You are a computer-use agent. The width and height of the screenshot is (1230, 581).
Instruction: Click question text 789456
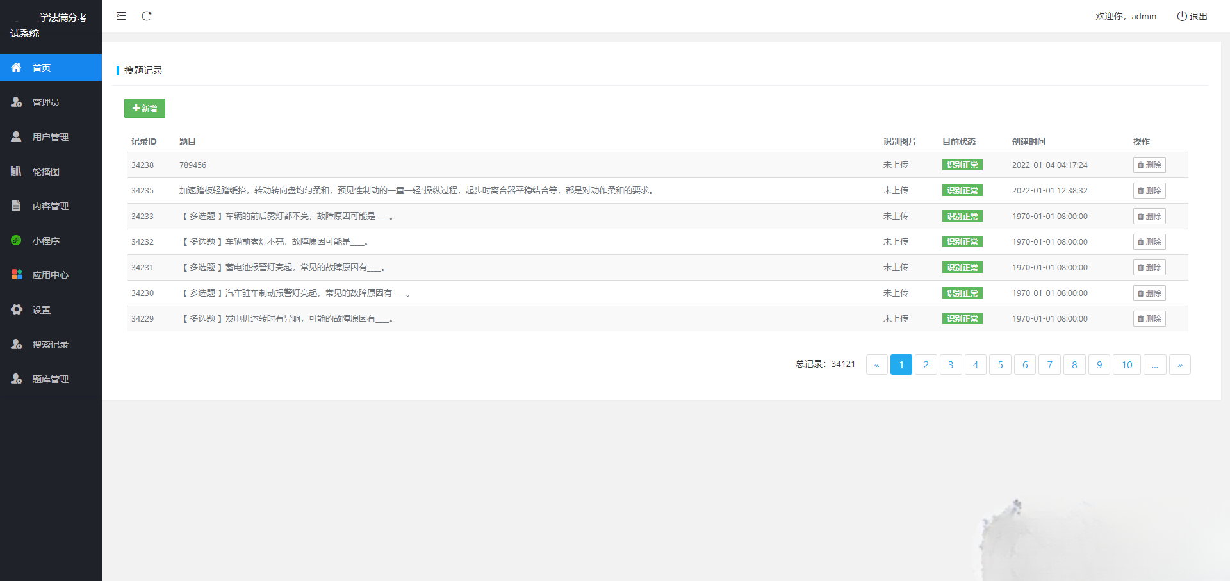coord(193,165)
